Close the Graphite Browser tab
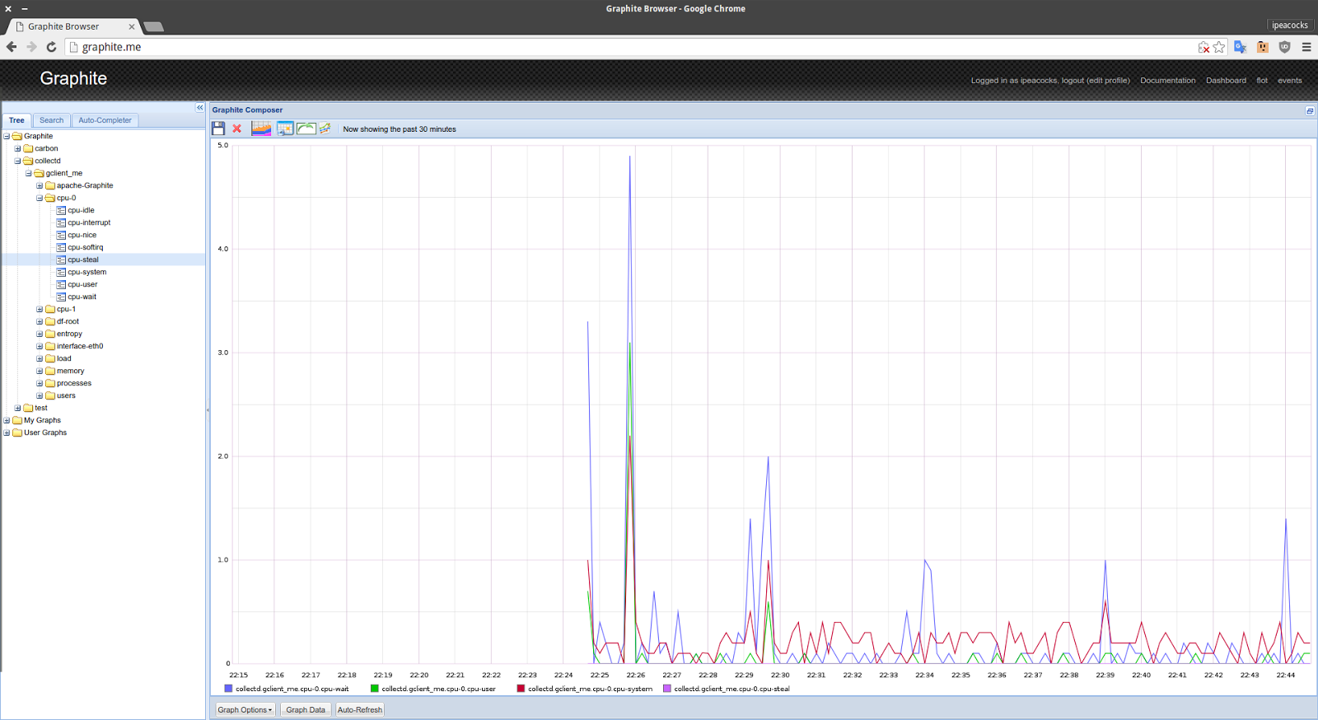The height and width of the screenshot is (720, 1318). 132,26
